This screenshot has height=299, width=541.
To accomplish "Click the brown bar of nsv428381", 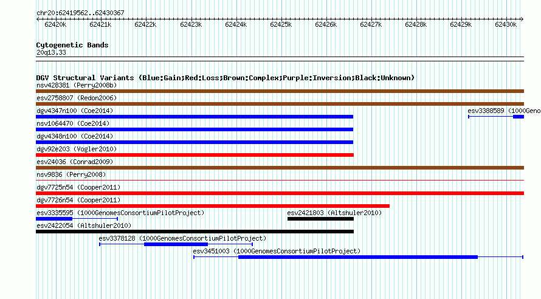I will 280,91.
